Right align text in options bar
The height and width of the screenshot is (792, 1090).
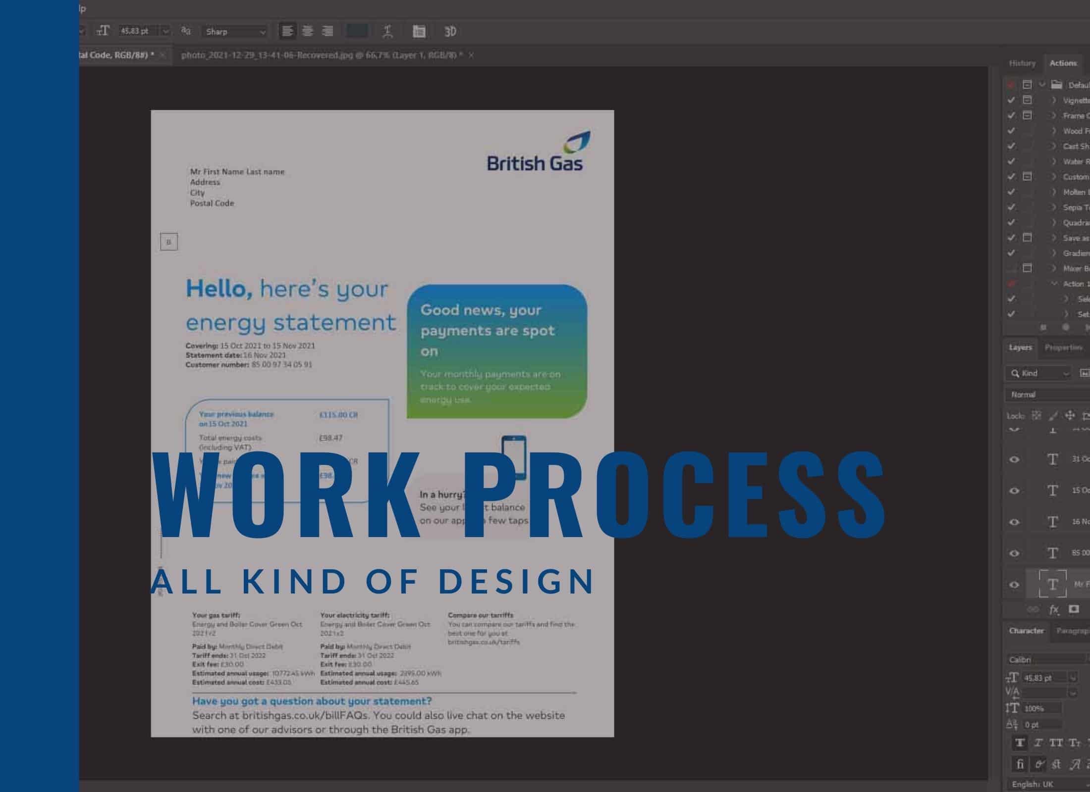327,31
